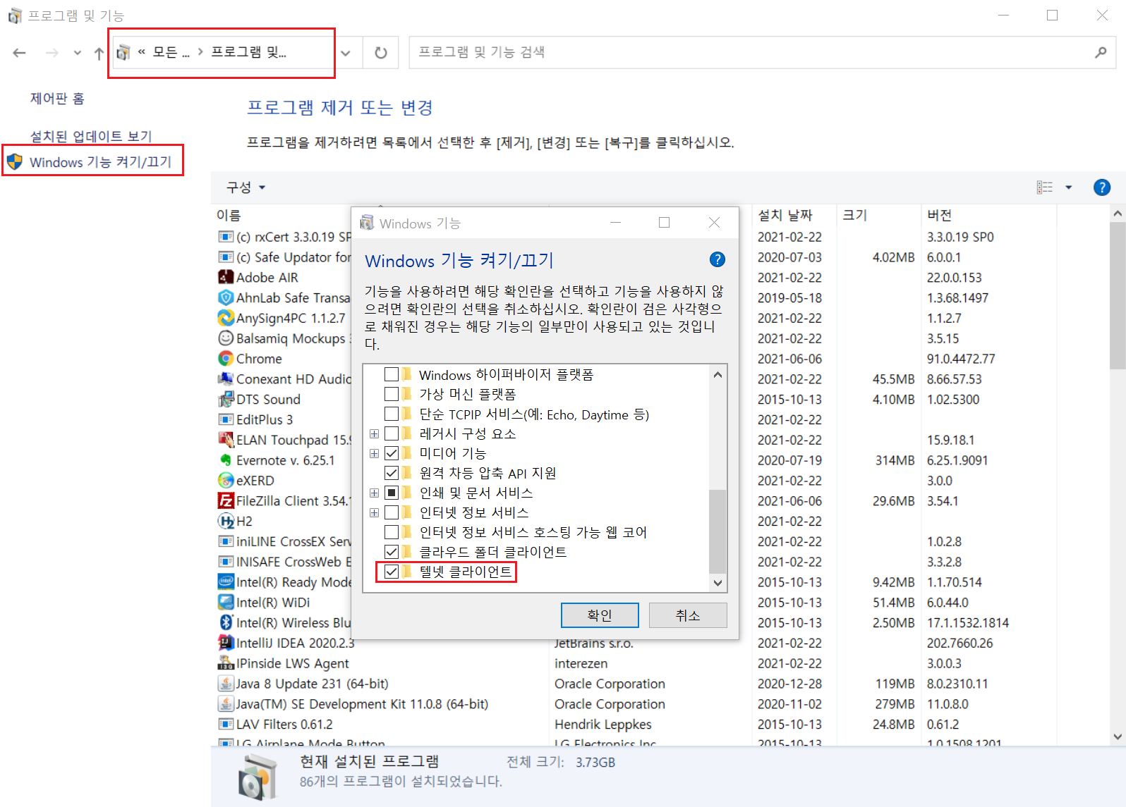This screenshot has height=807, width=1126.
Task: Uncheck the 미디어 기능 checkbox
Action: pyautogui.click(x=392, y=453)
